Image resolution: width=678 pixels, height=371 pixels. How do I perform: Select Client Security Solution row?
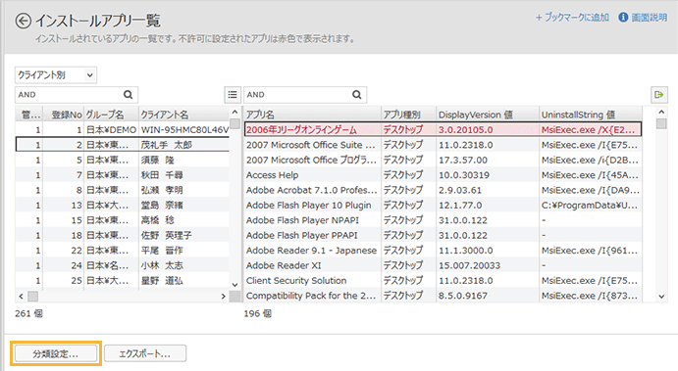click(x=443, y=281)
